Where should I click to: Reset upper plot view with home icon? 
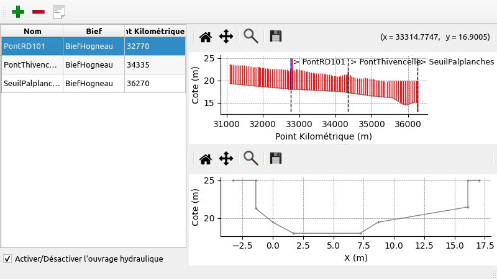206,36
